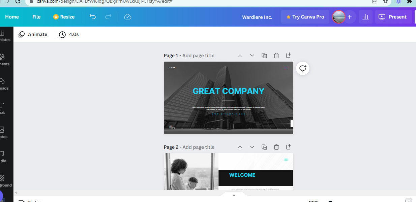Move Page 2 down arrow
This screenshot has height=202, width=416.
(252, 147)
